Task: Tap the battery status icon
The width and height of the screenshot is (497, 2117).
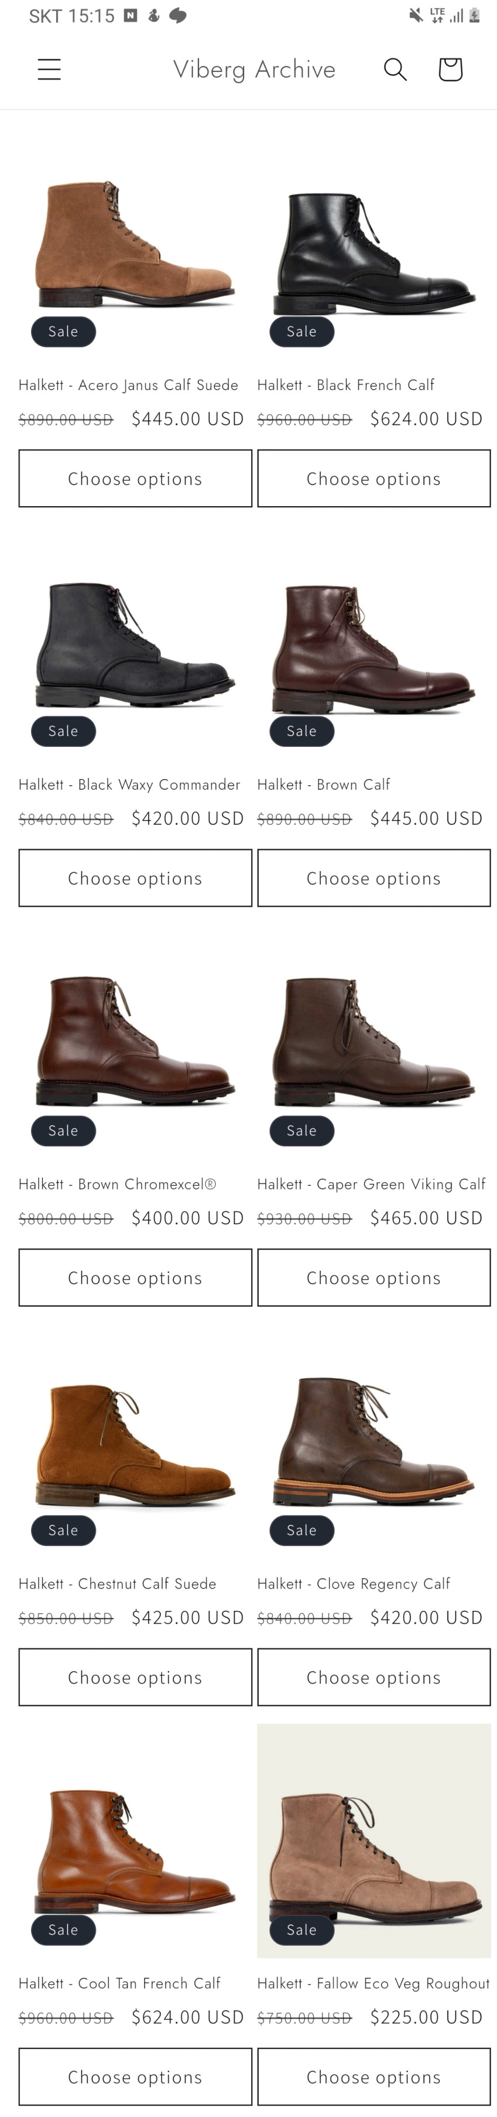Action: coord(474,15)
